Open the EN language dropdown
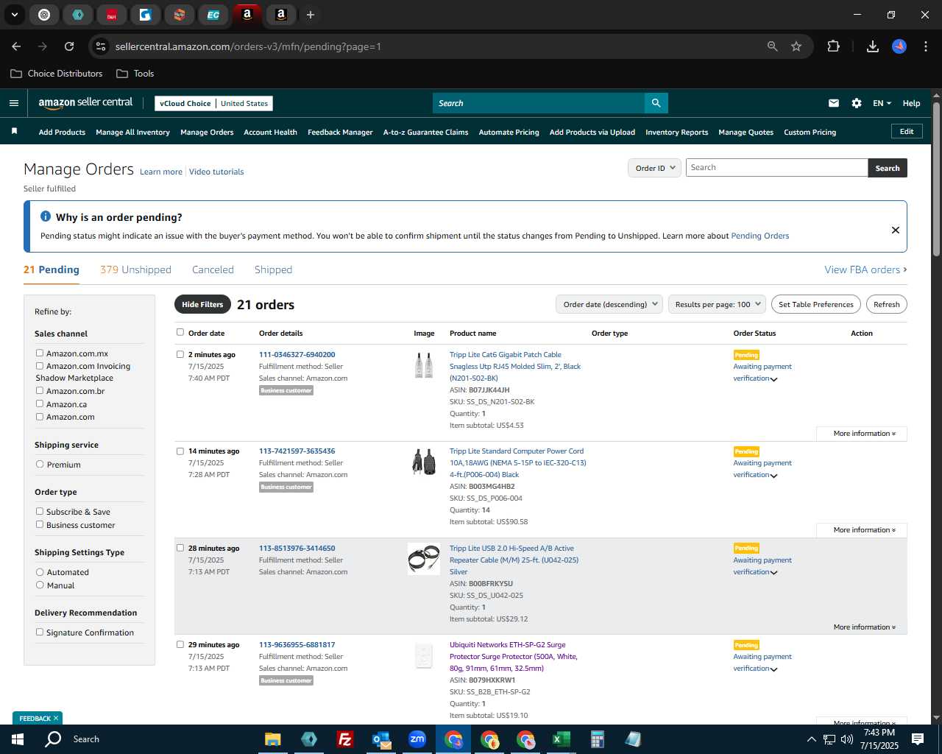 (x=882, y=103)
